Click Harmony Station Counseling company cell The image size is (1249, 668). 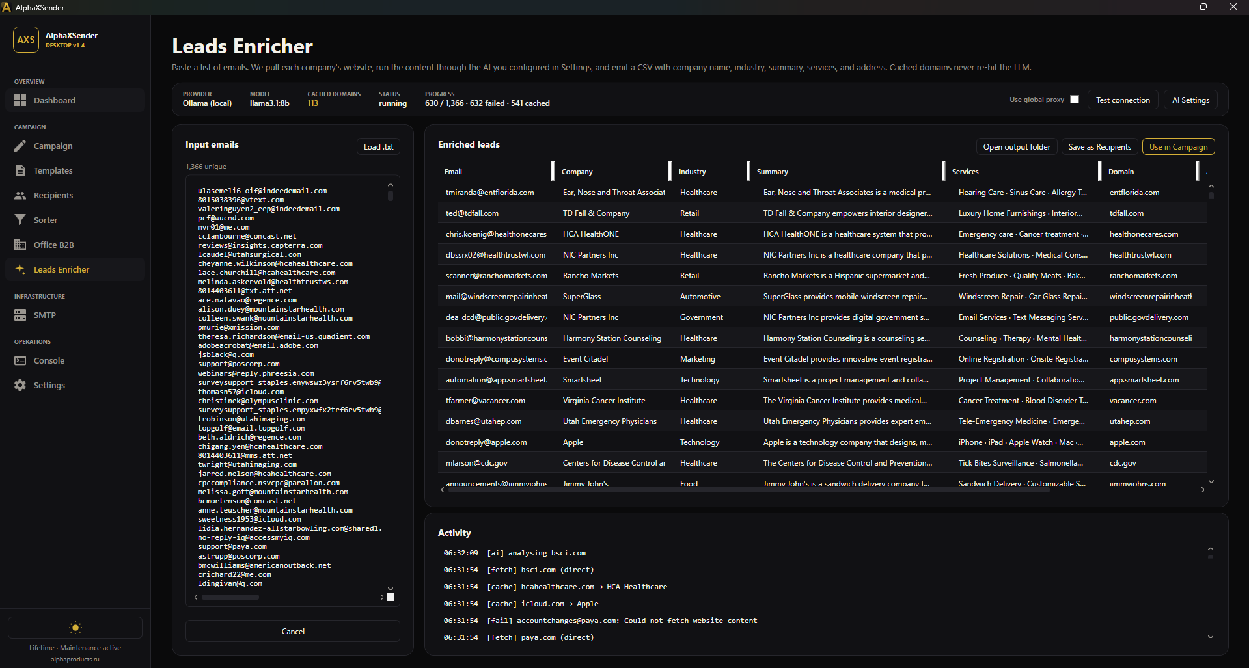[x=612, y=338]
